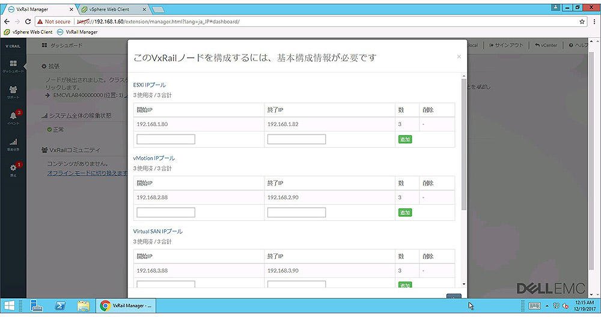Open Chrome's three-dot menu

pyautogui.click(x=594, y=22)
